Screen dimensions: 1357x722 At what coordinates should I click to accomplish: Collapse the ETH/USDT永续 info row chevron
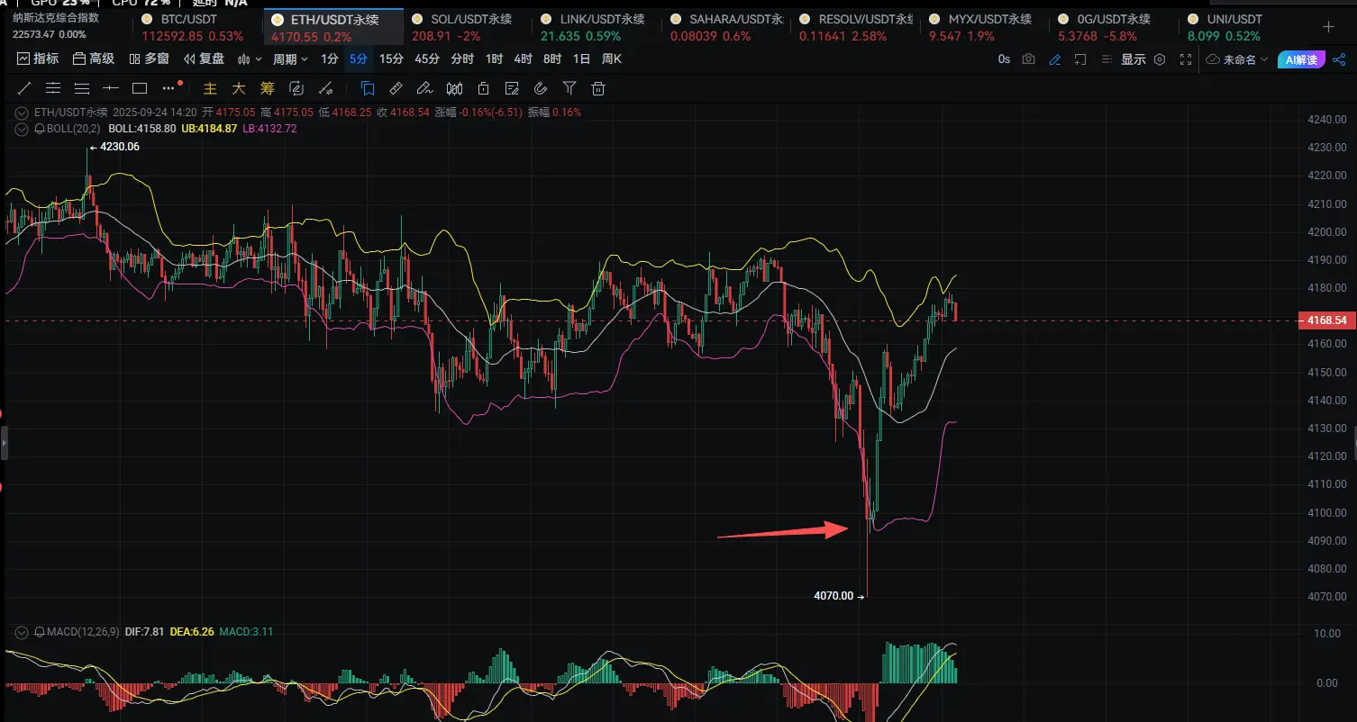22,113
